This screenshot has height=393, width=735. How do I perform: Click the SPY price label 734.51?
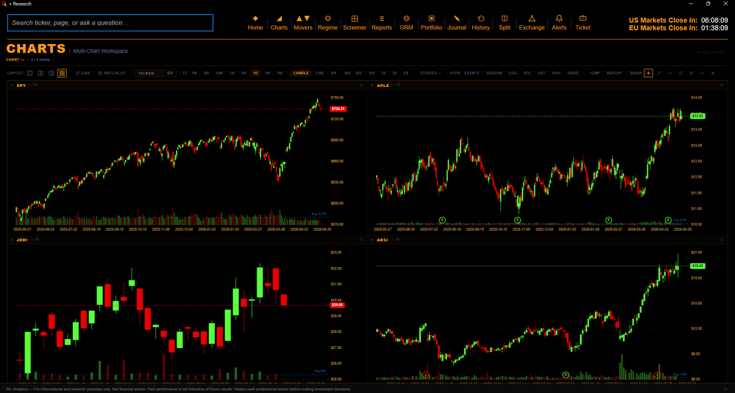(337, 108)
